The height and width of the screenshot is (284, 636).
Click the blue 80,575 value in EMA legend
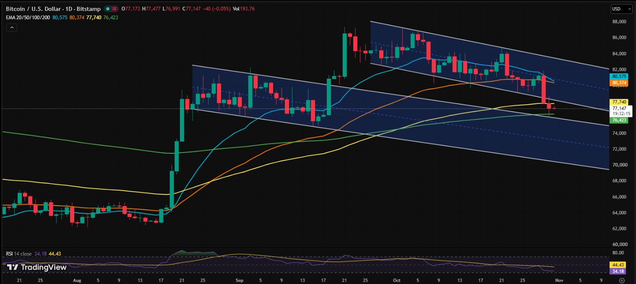coord(61,18)
